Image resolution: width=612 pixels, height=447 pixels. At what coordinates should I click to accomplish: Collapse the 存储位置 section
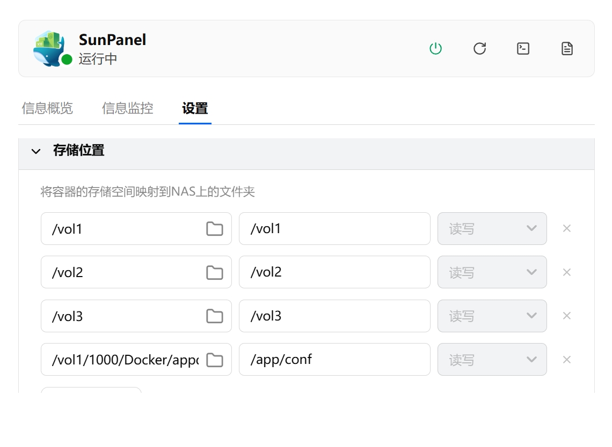(x=36, y=151)
